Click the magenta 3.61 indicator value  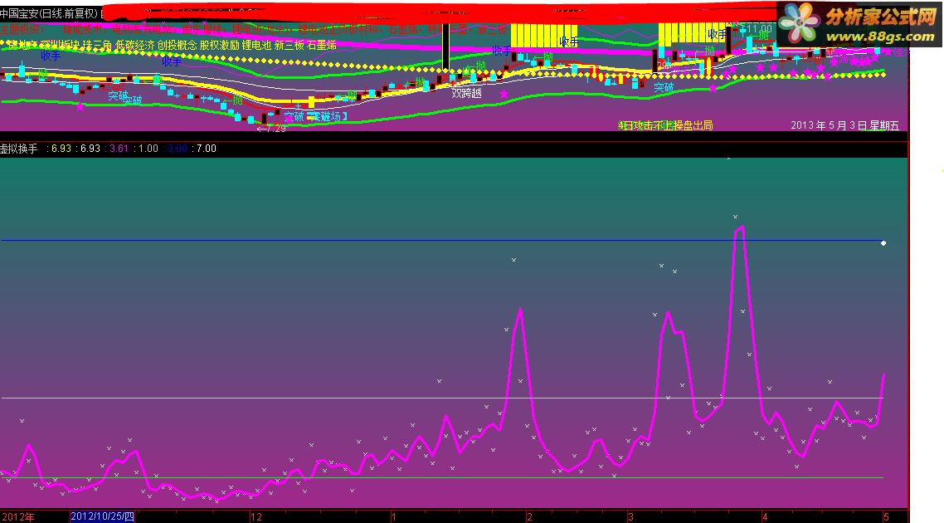coord(119,149)
